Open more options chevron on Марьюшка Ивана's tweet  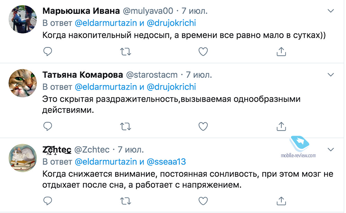(330, 11)
